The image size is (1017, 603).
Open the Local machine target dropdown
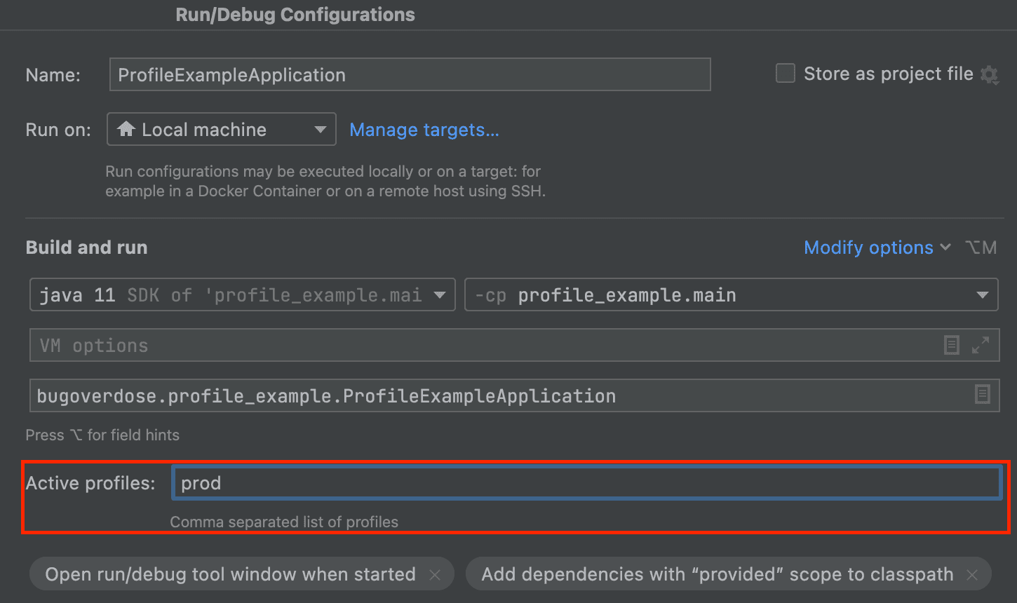click(x=222, y=129)
